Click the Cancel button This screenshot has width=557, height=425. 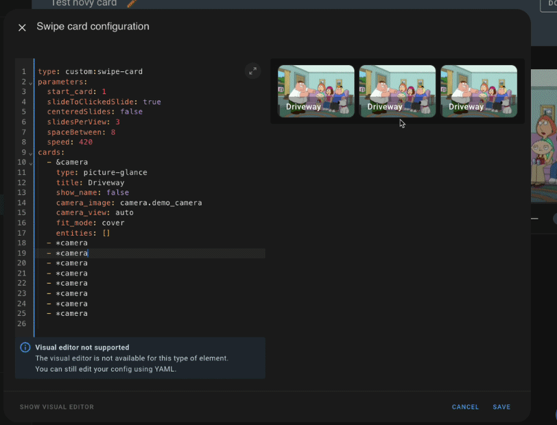465,407
